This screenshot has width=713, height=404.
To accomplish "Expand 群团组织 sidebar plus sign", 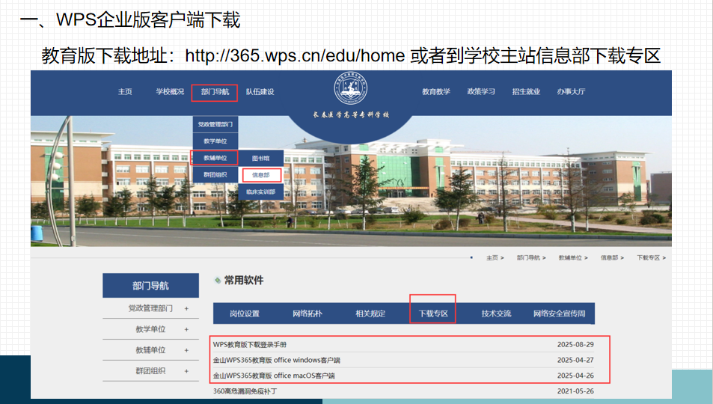I will (186, 371).
